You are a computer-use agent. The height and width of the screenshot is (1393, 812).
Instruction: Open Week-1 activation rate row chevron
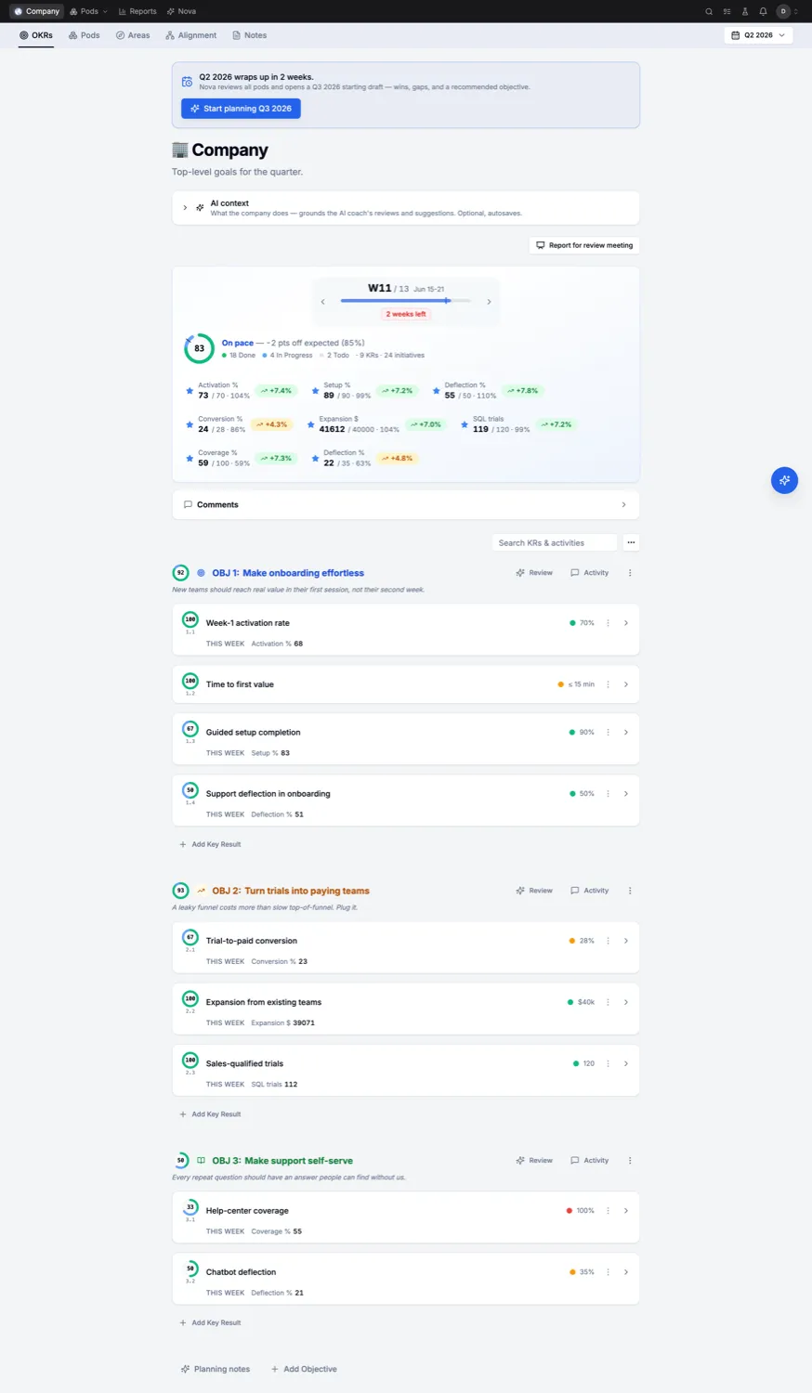click(x=626, y=623)
